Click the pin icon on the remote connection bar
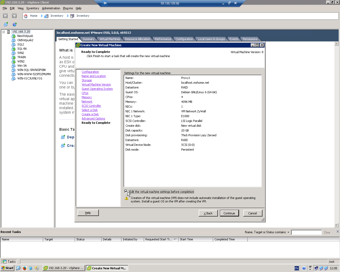Viewport: 340px width, 272px height. coord(105,3)
